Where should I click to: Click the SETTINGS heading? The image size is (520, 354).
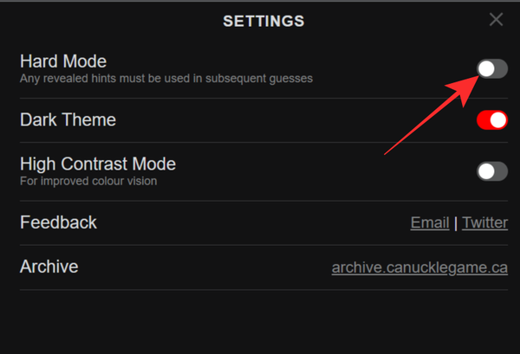point(264,21)
